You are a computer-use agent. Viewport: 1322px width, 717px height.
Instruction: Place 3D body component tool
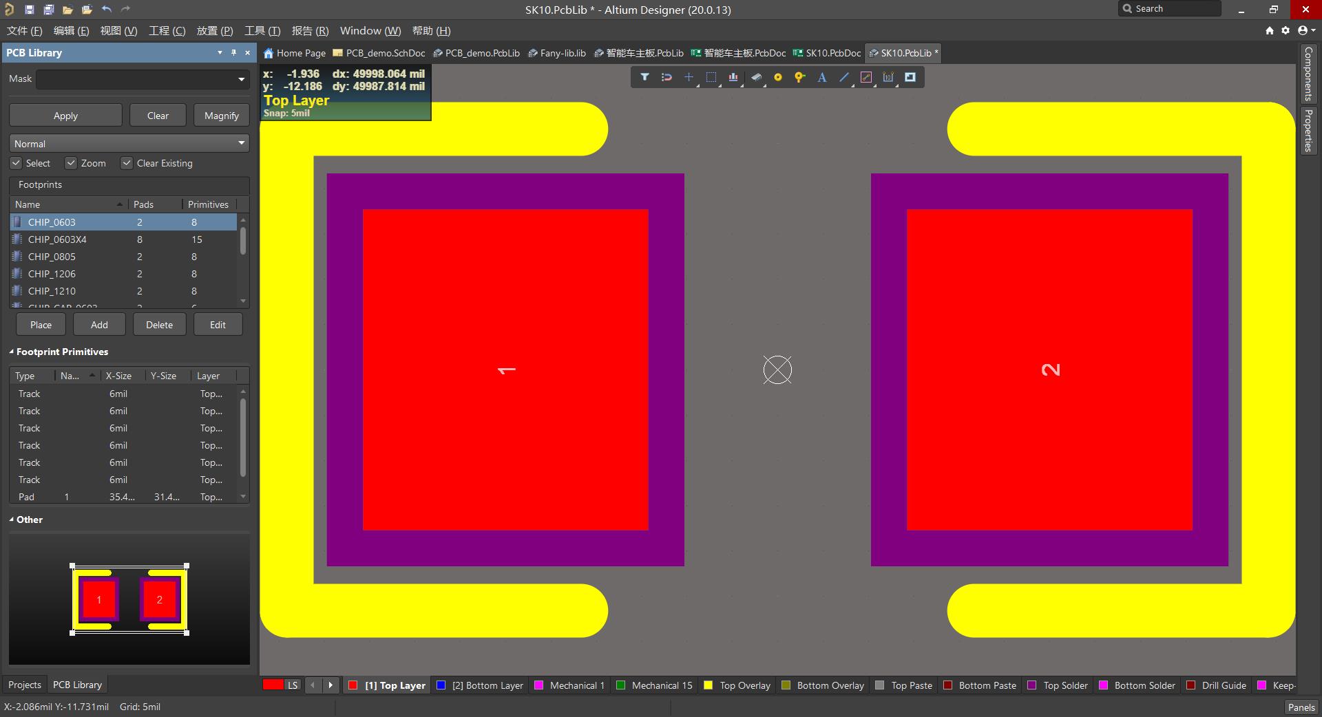(756, 77)
